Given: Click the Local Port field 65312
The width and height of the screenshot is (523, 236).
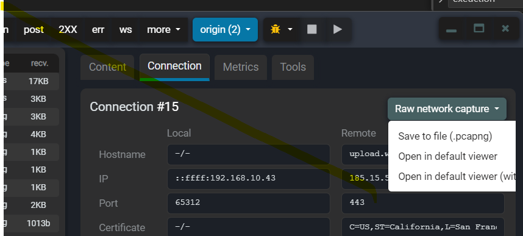Looking at the screenshot, I should pos(249,203).
